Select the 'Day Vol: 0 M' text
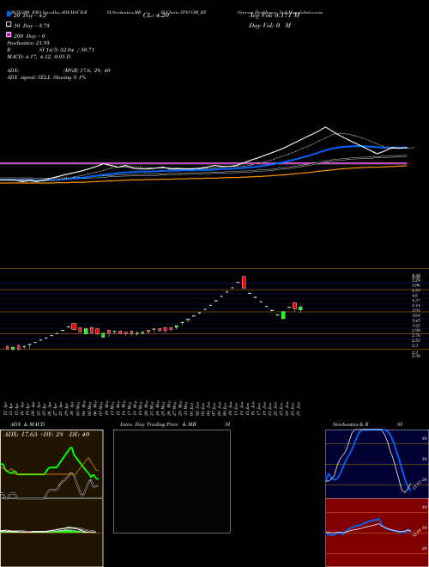The height and width of the screenshot is (567, 429). tap(269, 26)
